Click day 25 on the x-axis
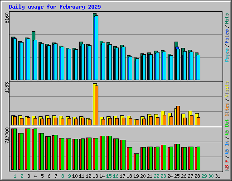Screen dimensions: 232x181 177,176
